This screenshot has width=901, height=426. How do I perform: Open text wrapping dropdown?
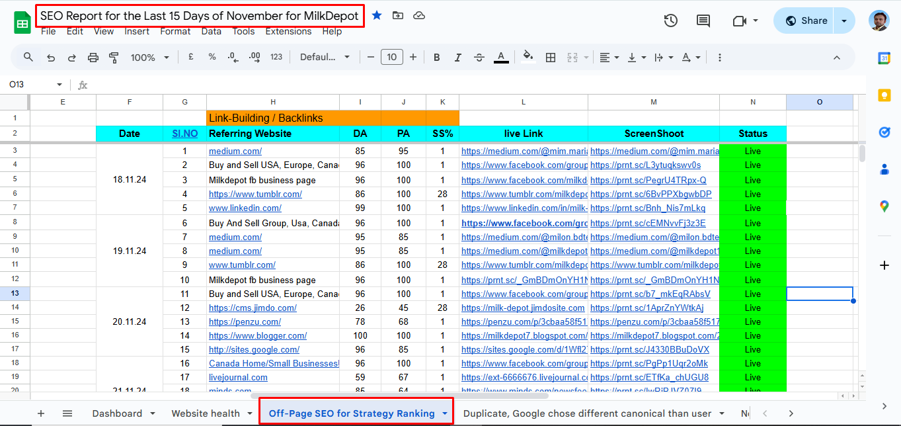663,58
